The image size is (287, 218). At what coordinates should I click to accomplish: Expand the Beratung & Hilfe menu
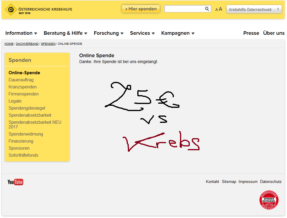click(65, 33)
